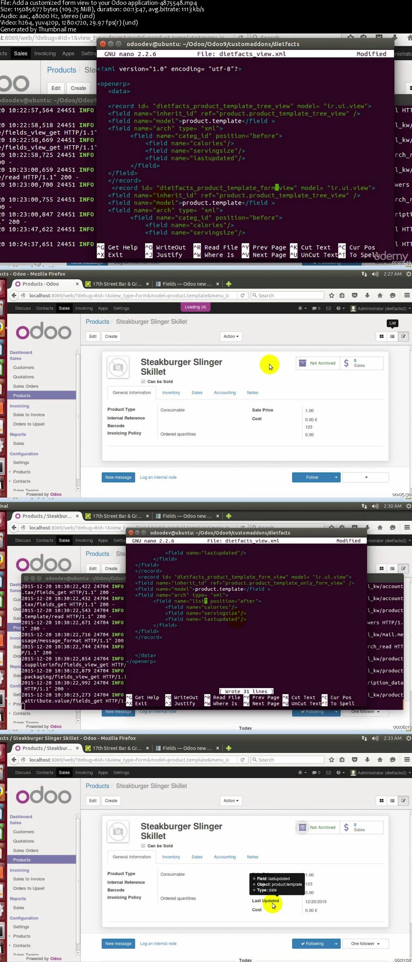Click dollar Sales stat button in 2:27 AM frame

(361, 363)
